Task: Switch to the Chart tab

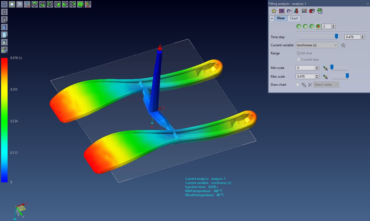Action: tap(294, 18)
